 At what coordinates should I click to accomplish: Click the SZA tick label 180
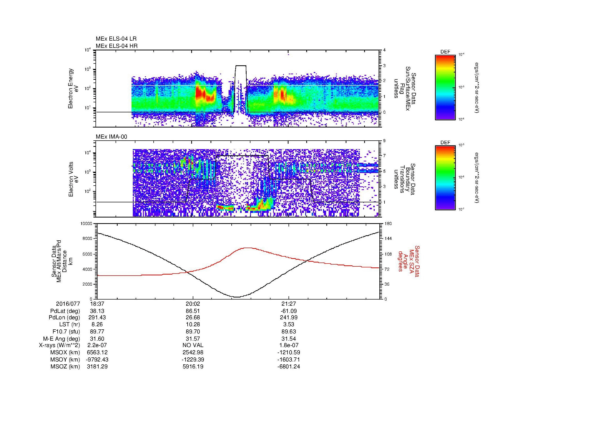[389, 223]
